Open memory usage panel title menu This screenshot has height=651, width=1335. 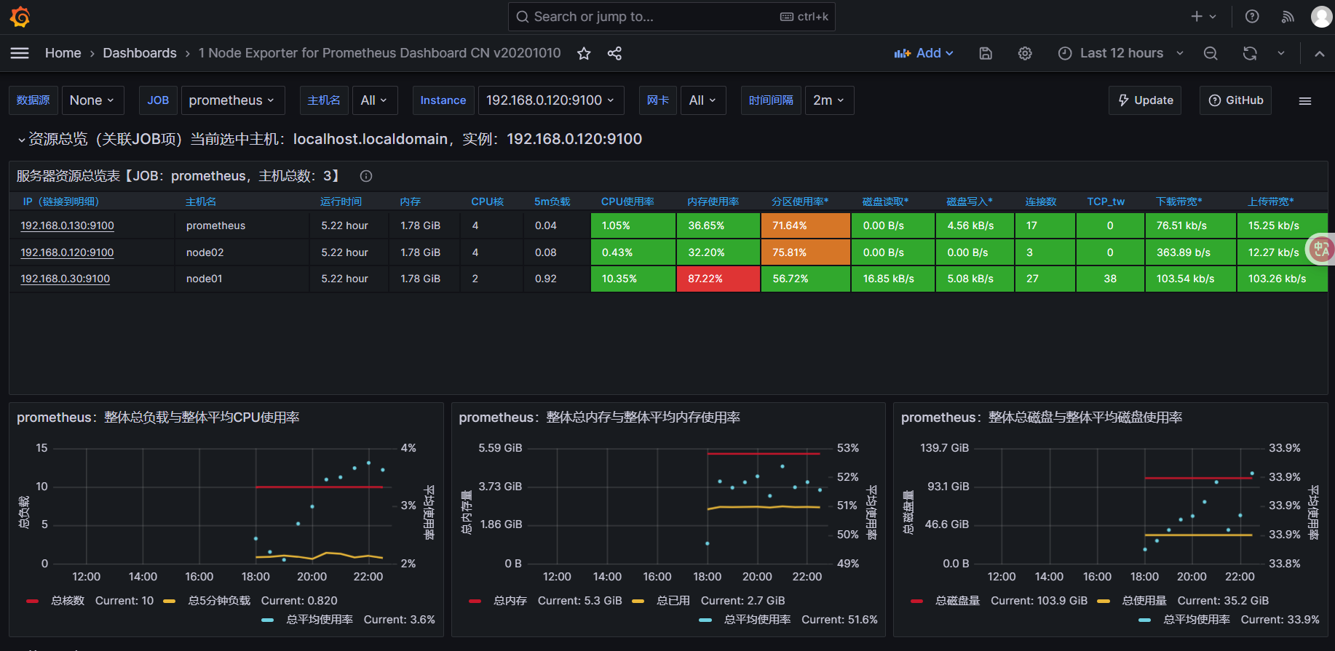pyautogui.click(x=599, y=418)
